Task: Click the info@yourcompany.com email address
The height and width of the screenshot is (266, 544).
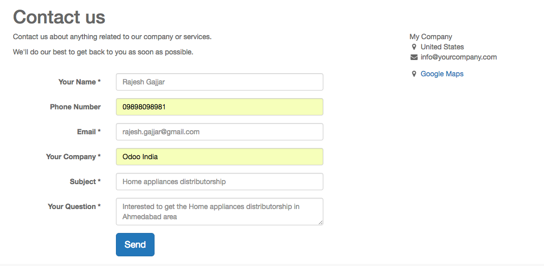Action: (x=459, y=57)
